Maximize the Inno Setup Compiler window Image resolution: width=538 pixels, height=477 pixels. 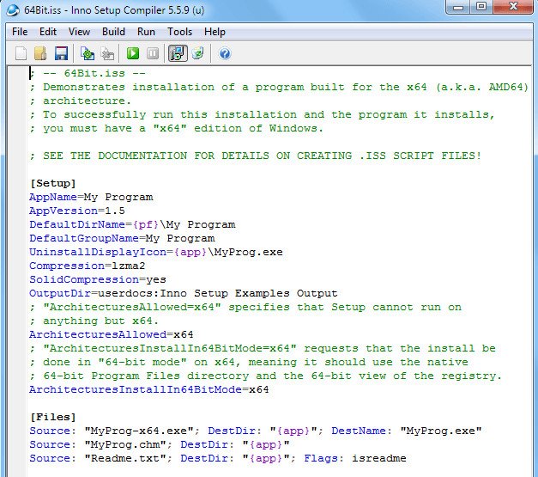[481, 7]
